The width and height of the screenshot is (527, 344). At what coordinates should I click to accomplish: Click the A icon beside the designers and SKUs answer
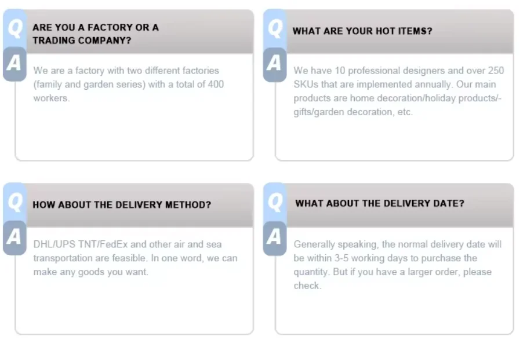[274, 63]
